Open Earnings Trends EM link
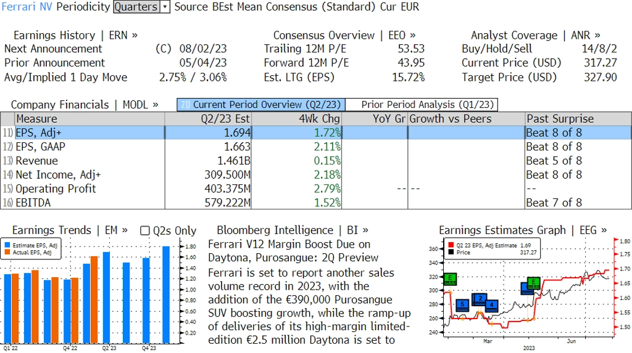The height and width of the screenshot is (353, 632). click(70, 230)
